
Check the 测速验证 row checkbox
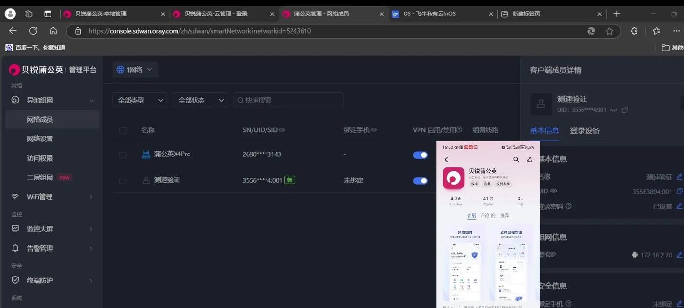123,180
